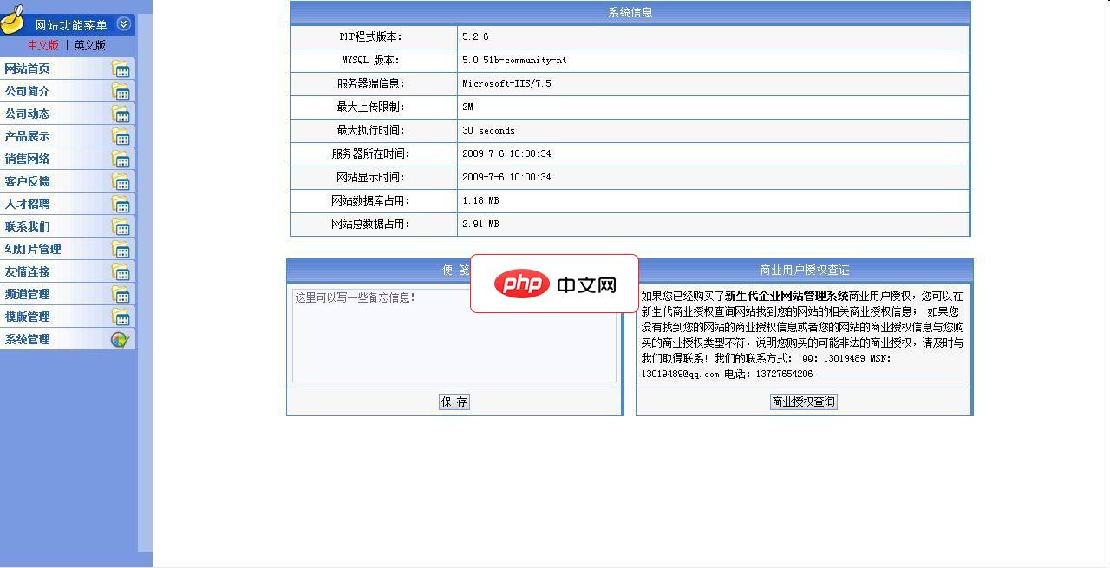Click the folder icon beside 网站首页
1110x568 pixels.
point(121,69)
